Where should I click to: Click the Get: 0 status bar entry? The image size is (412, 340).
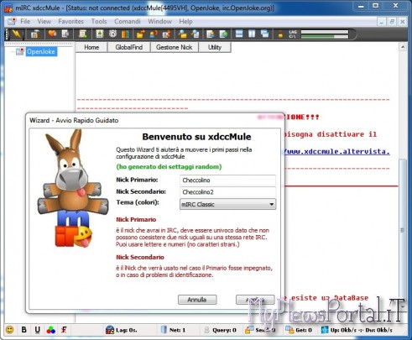point(299,330)
